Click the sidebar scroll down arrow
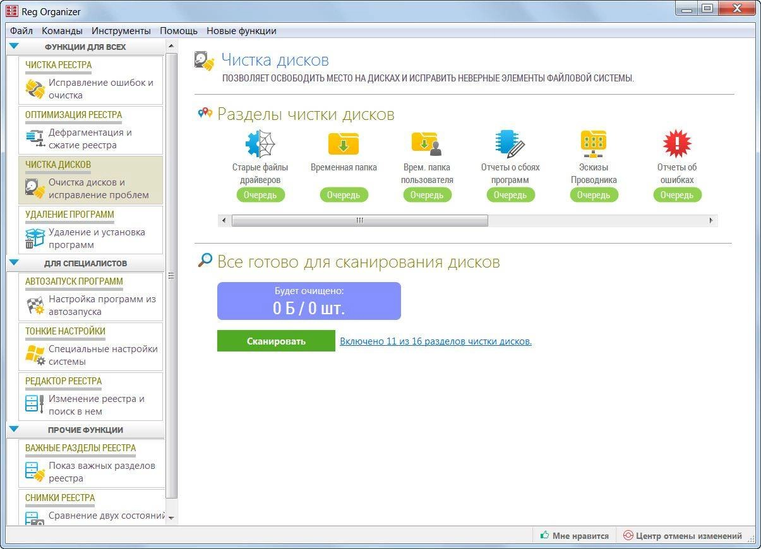 tap(171, 517)
